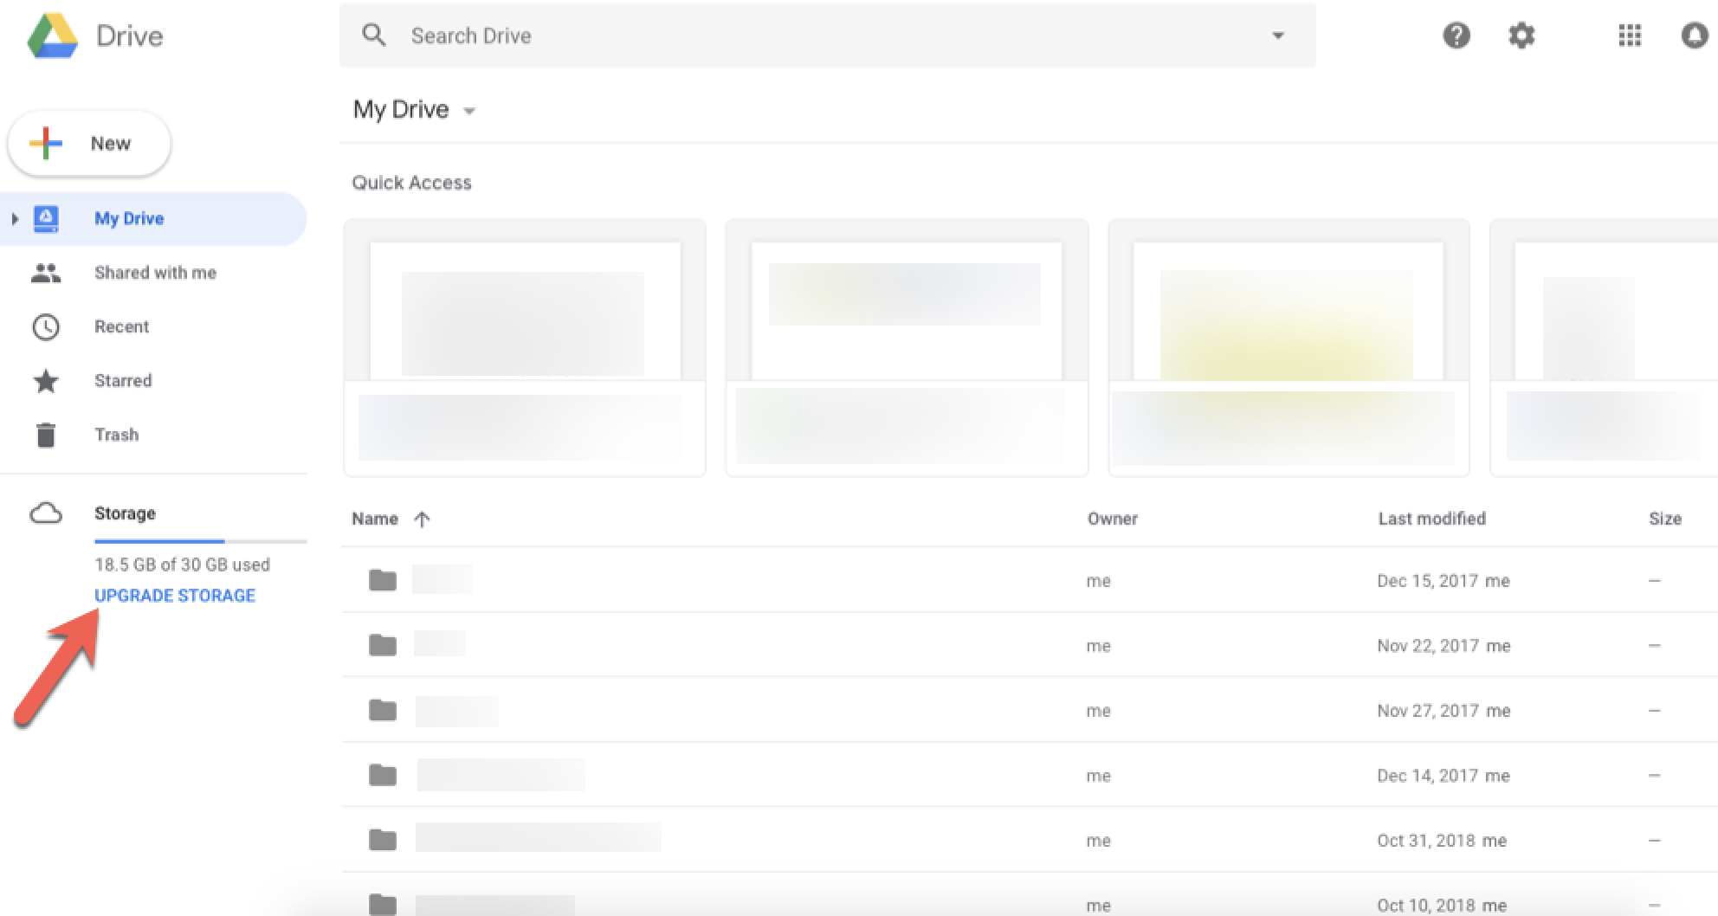Viewport: 1718px width, 916px height.
Task: Click the Recent clock icon
Action: pyautogui.click(x=46, y=327)
